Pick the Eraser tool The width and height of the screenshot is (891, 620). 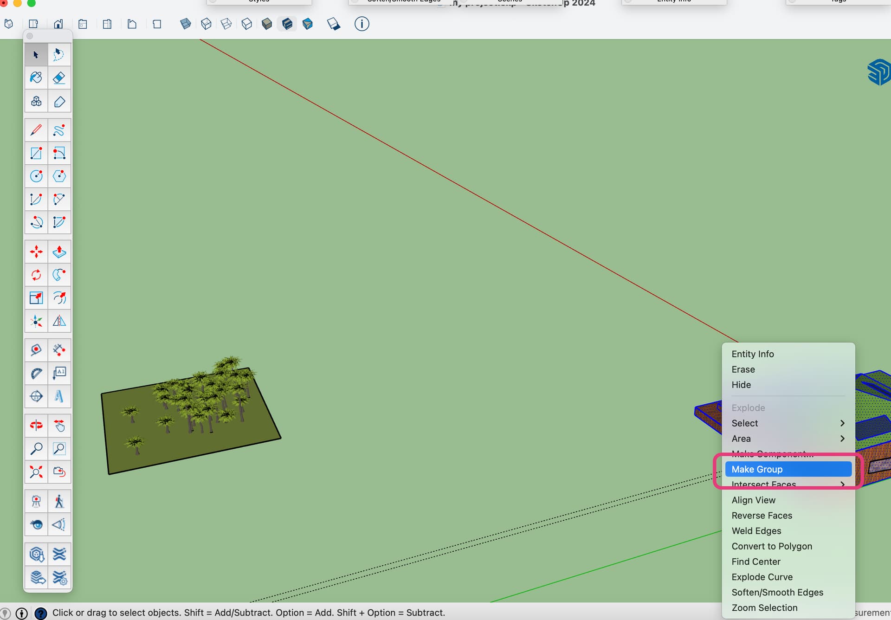59,77
